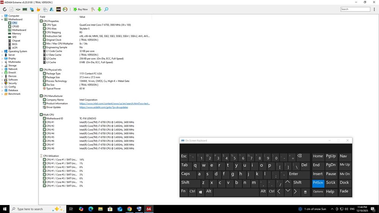Expand the Server tree node
Image resolution: width=379 pixels, height=213 pixels.
(x=2, y=55)
